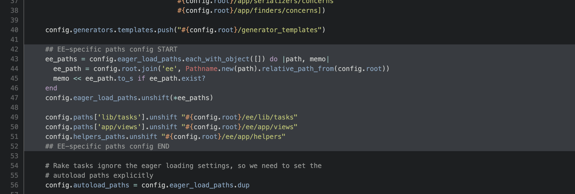
Task: Click the '*ee_paths' splat argument
Action: [x=191, y=98]
